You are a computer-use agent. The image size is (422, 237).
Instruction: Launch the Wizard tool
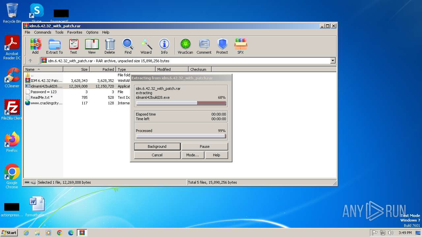tap(146, 46)
